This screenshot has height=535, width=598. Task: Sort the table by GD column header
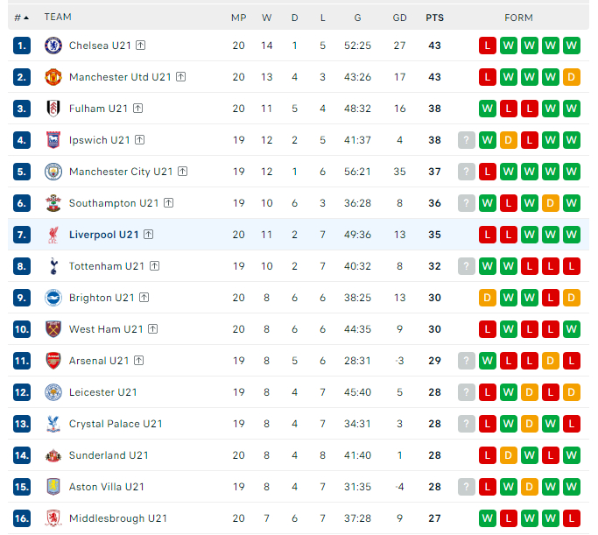(x=399, y=18)
